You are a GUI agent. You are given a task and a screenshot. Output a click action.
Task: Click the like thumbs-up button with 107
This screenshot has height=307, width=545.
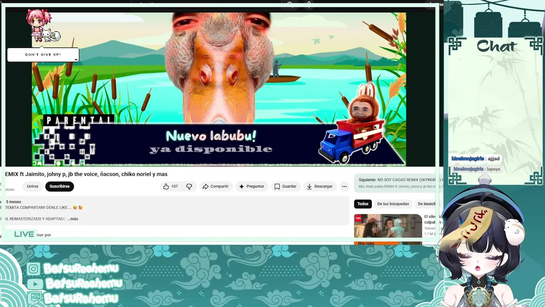pyautogui.click(x=170, y=186)
